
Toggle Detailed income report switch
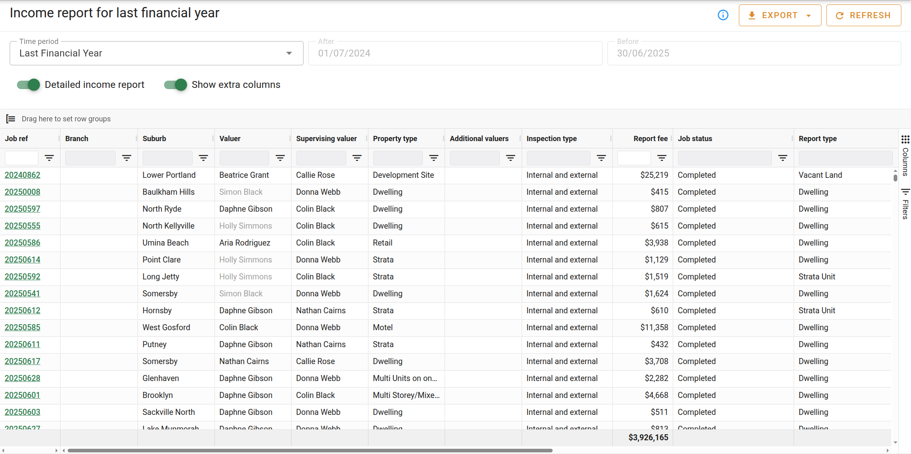coord(28,85)
